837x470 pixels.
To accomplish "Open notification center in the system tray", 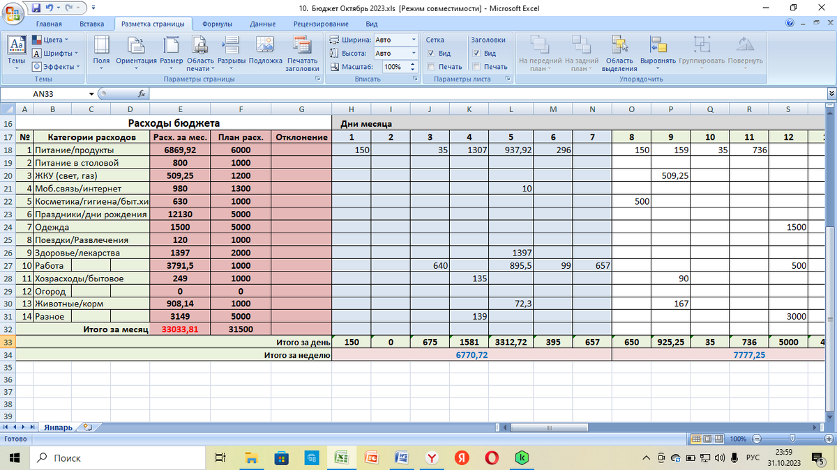I will tap(817, 457).
